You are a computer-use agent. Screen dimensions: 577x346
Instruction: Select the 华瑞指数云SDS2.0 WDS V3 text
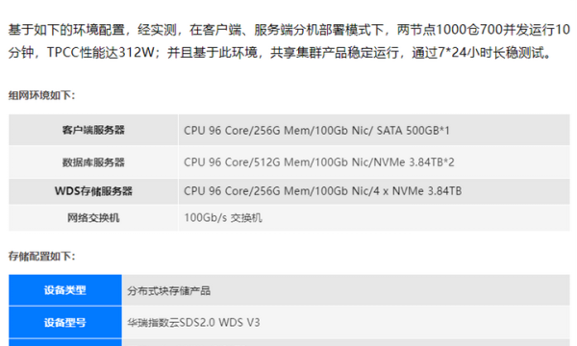(x=193, y=323)
